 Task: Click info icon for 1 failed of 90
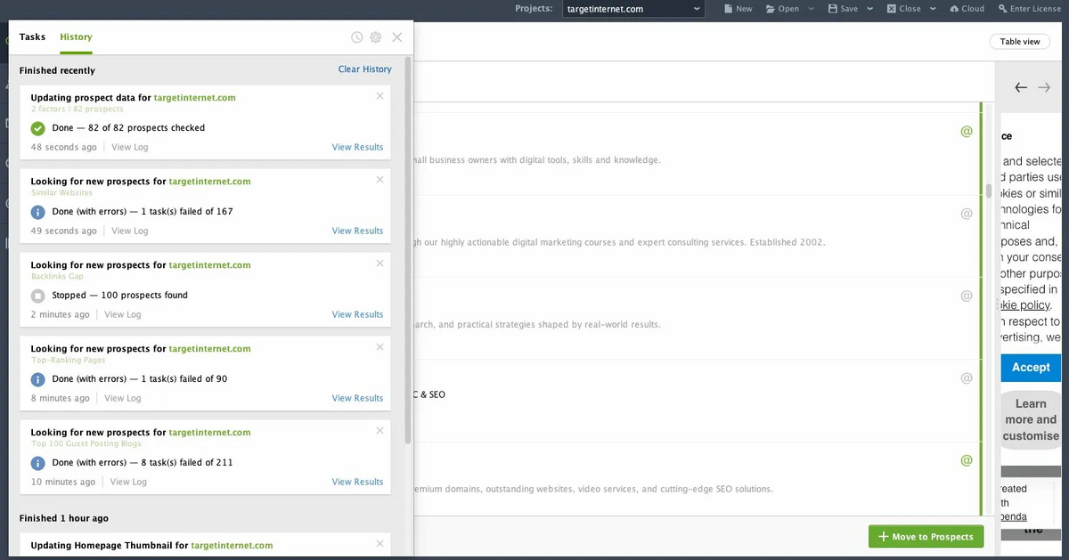(x=37, y=379)
